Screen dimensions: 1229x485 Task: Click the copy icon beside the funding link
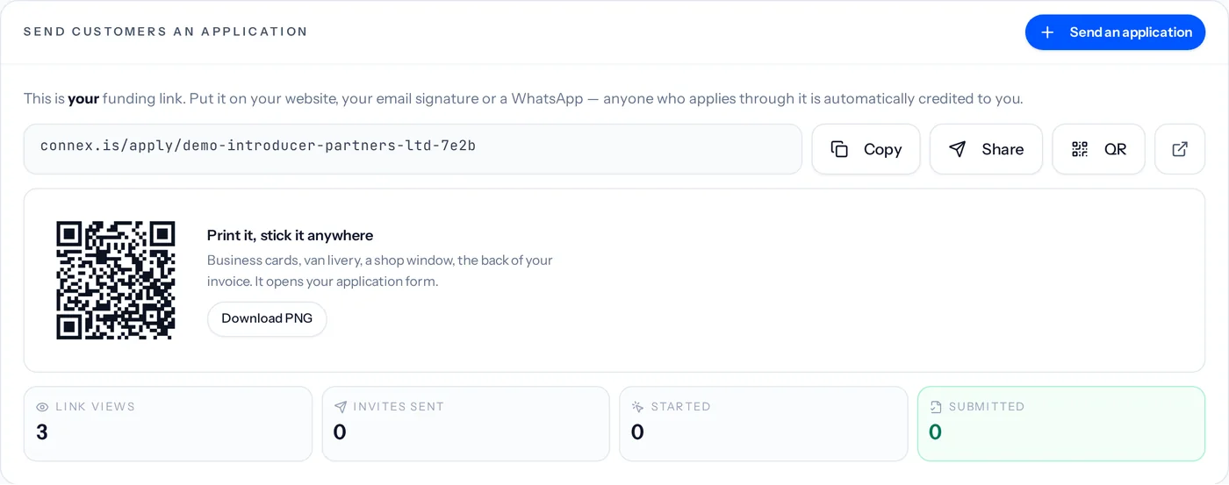point(839,149)
